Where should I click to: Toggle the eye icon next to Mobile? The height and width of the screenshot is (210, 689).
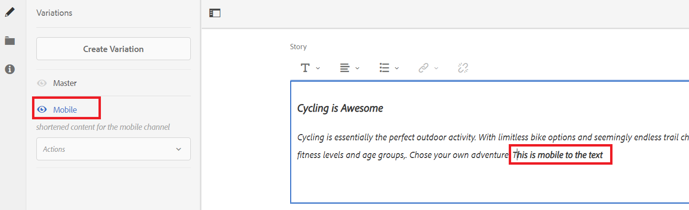click(x=42, y=110)
